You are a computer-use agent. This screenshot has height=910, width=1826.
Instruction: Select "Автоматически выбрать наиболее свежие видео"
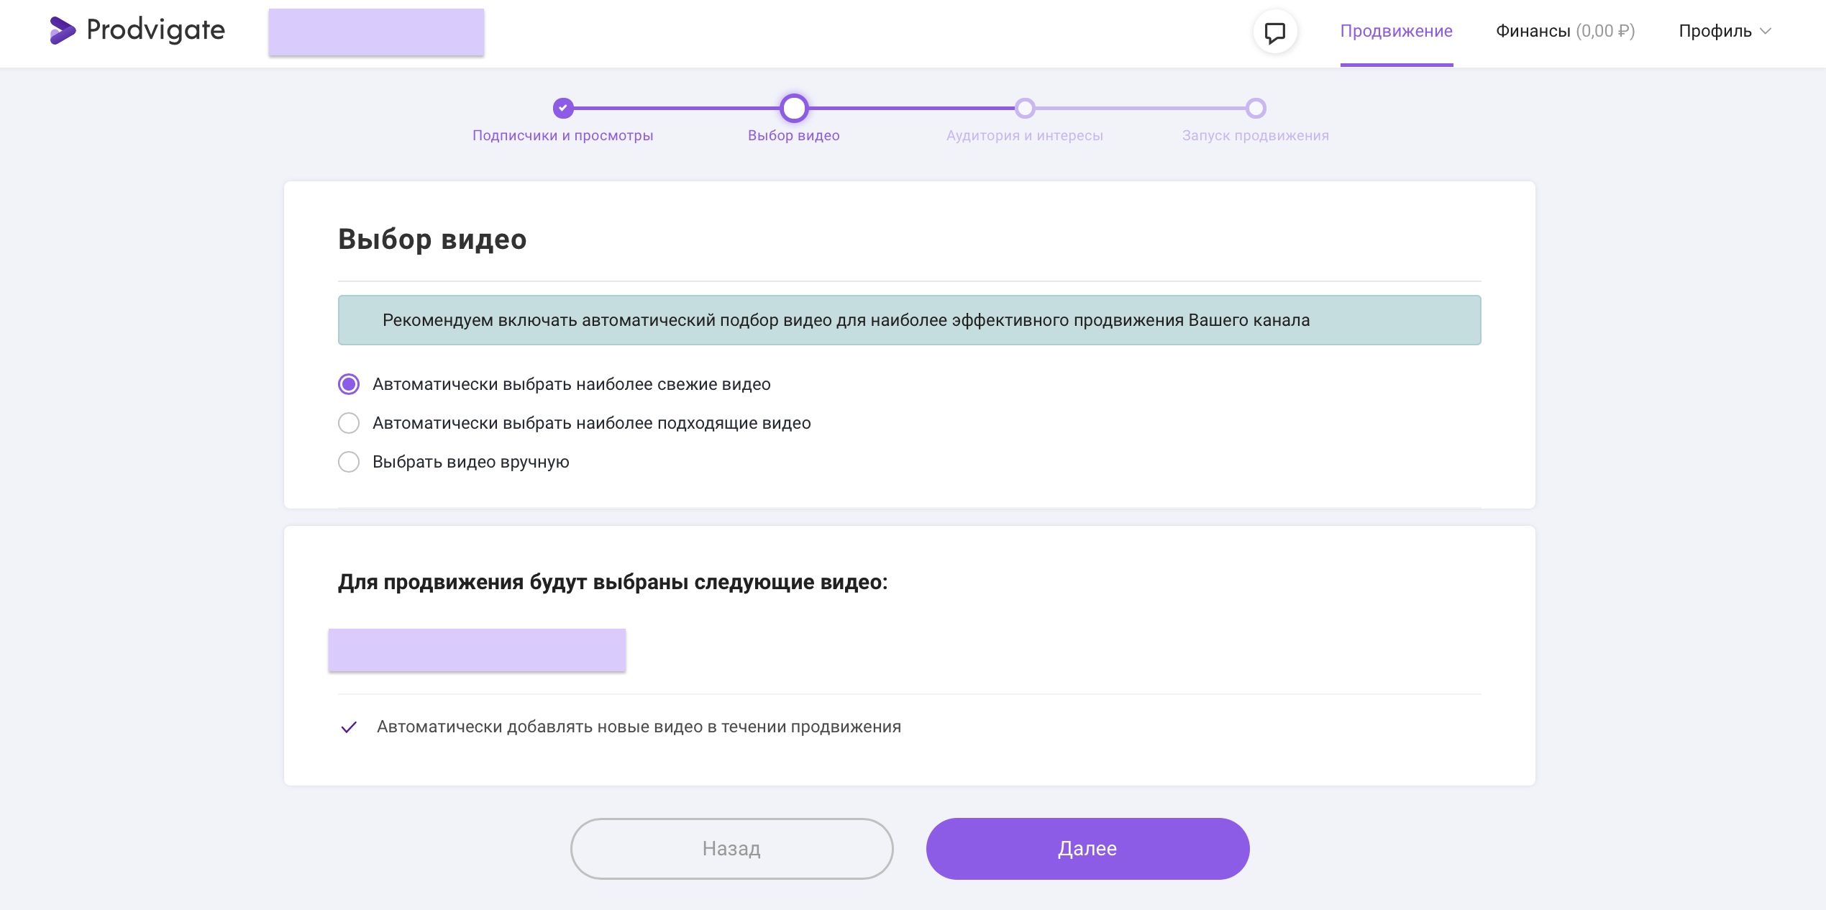pos(349,384)
